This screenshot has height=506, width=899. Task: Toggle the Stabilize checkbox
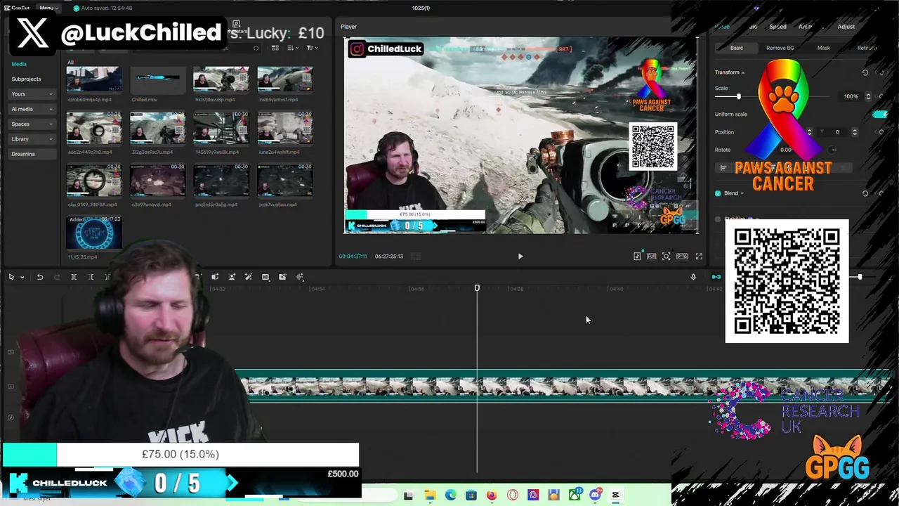(718, 219)
